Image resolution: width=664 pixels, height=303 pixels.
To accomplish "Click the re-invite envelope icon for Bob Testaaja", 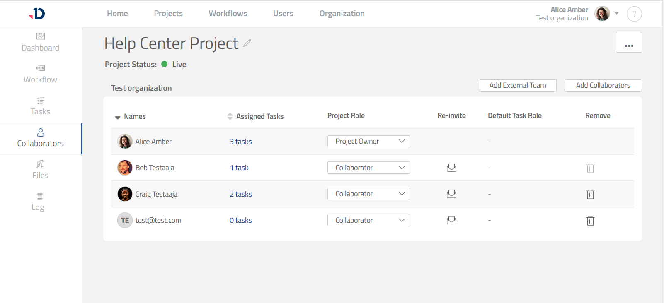I will point(451,168).
